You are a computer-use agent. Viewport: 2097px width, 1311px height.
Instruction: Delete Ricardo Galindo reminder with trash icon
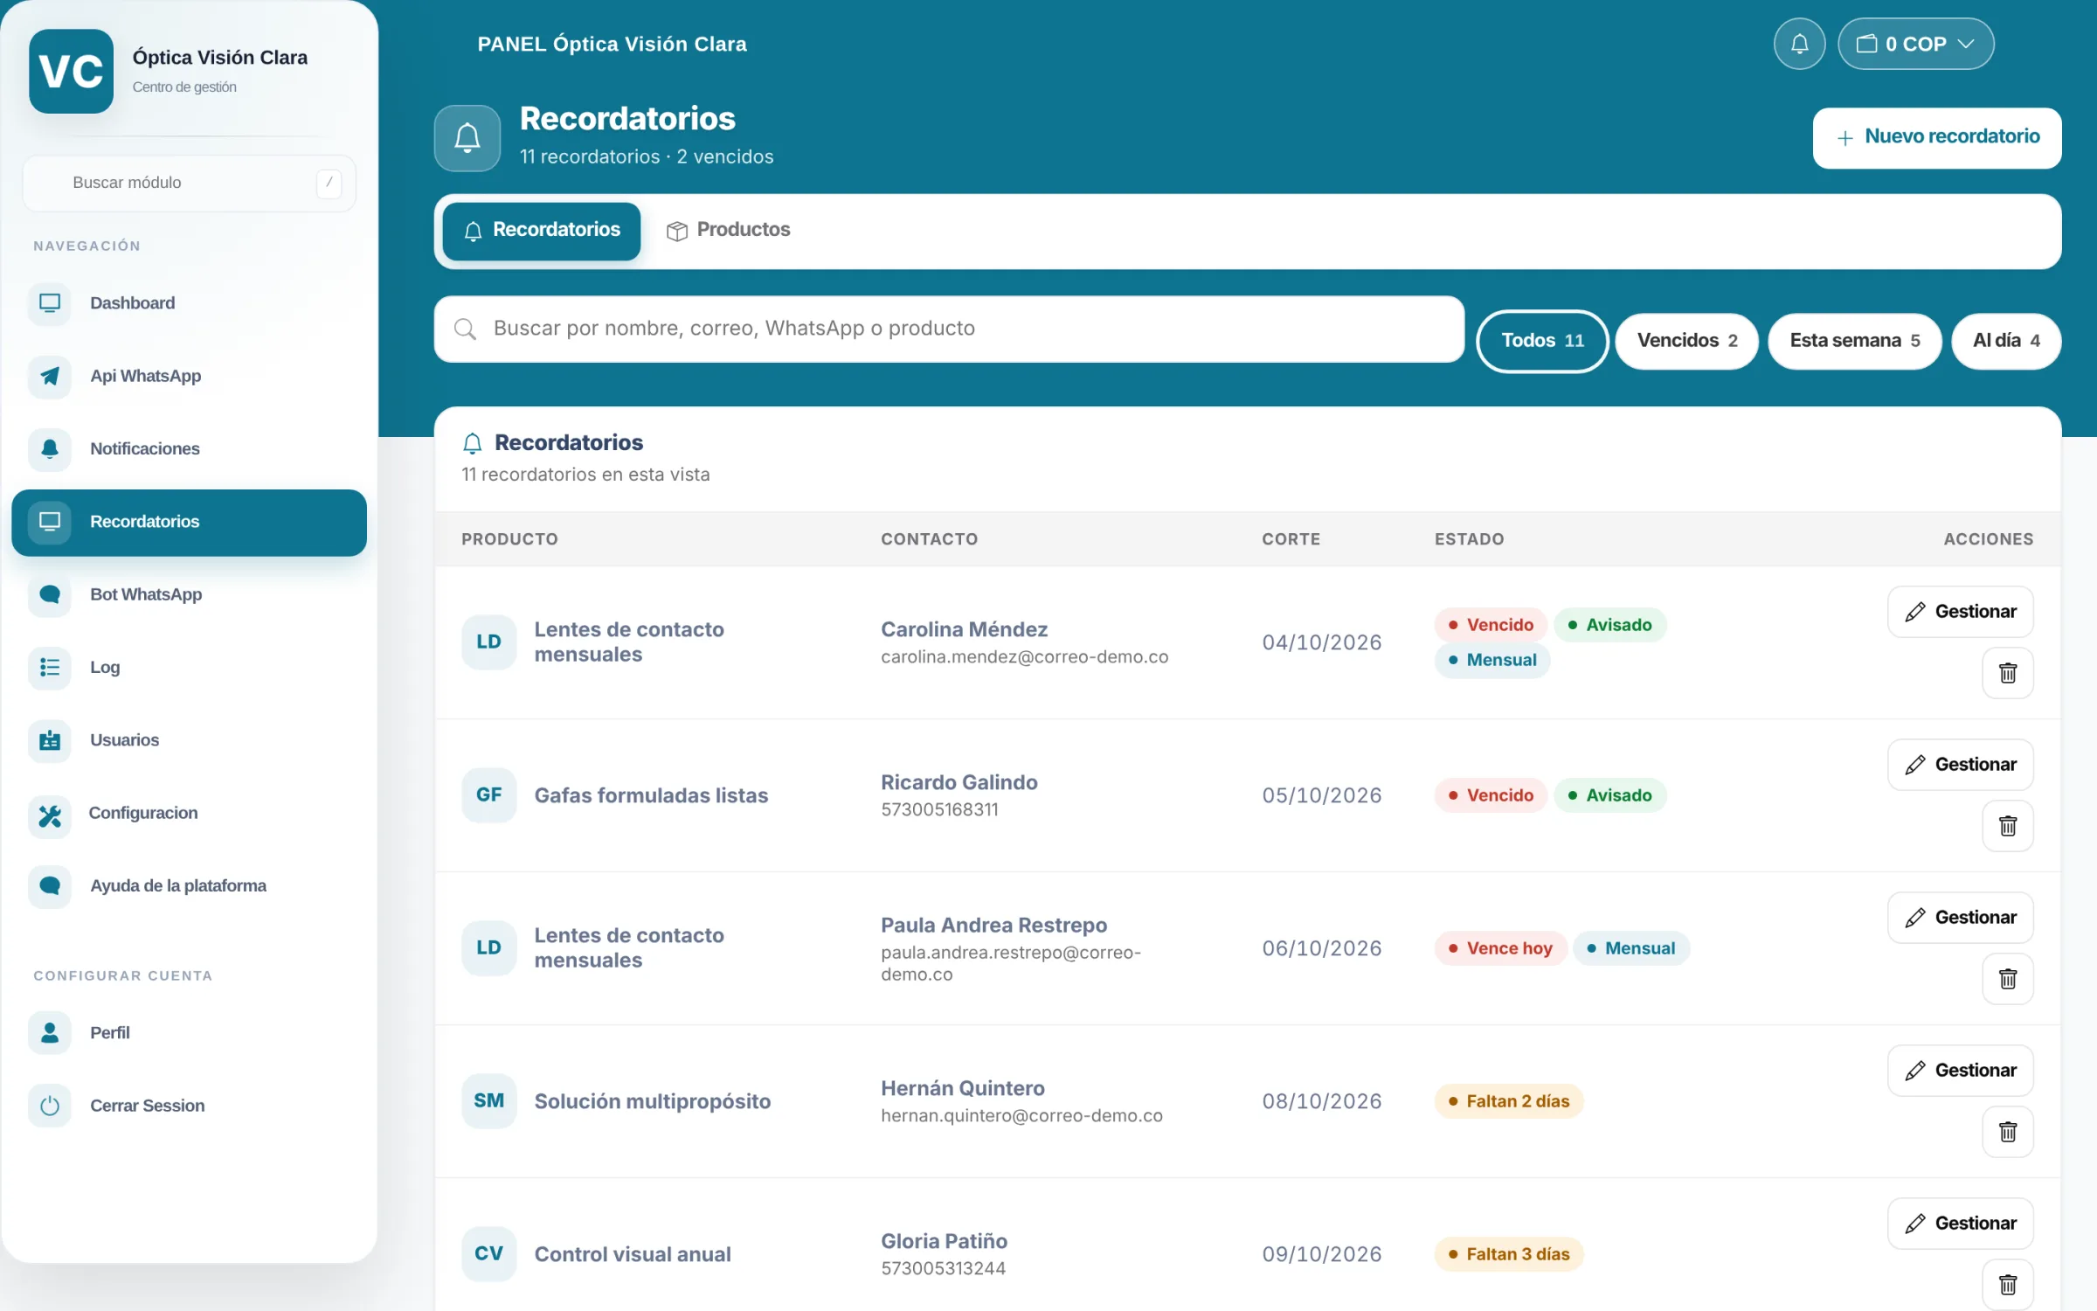(2007, 826)
